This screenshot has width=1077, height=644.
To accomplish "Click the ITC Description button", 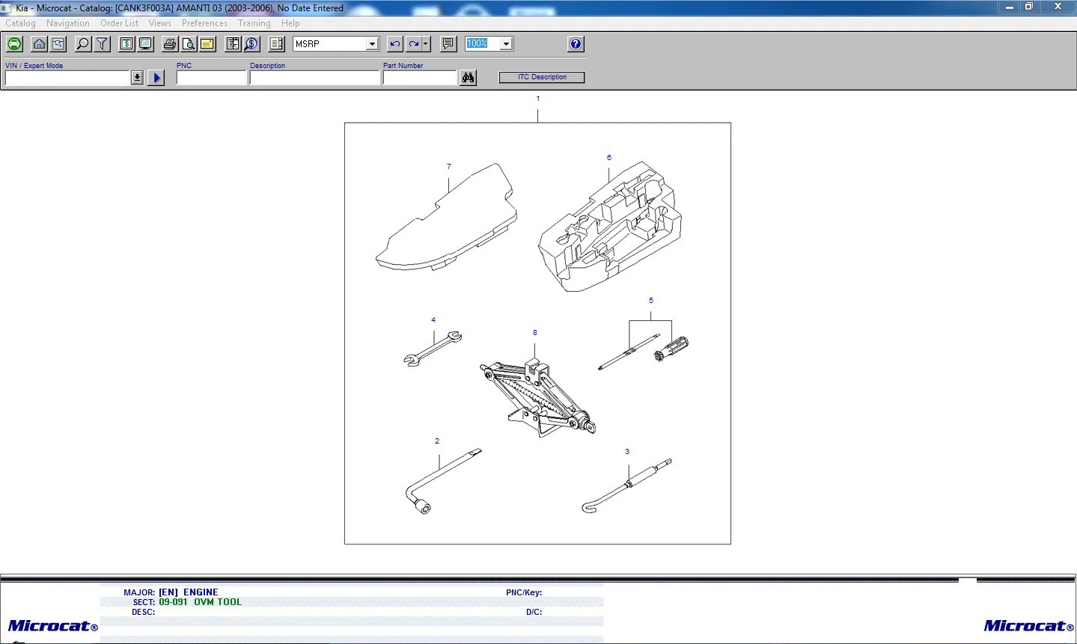I will click(x=542, y=77).
